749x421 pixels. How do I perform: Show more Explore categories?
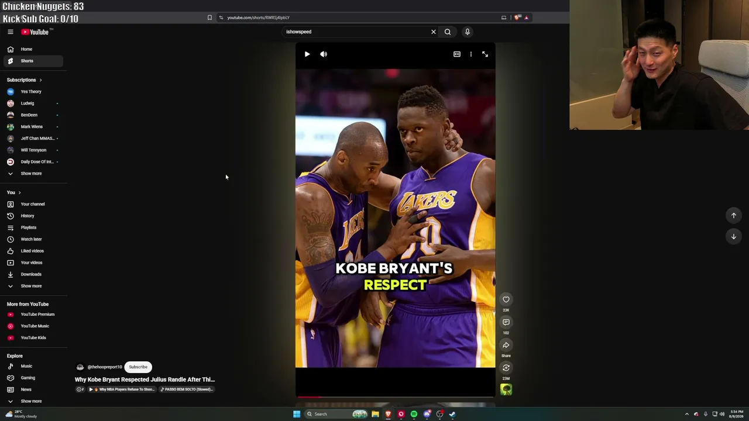pos(33,401)
